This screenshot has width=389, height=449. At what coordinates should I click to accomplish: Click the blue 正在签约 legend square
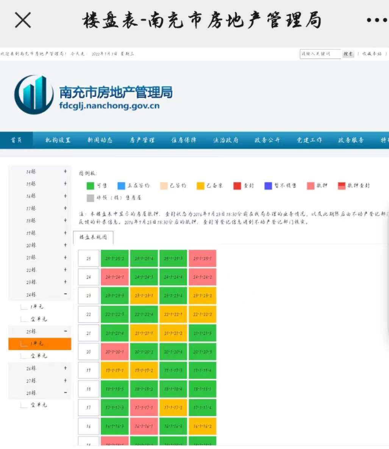pyautogui.click(x=121, y=186)
